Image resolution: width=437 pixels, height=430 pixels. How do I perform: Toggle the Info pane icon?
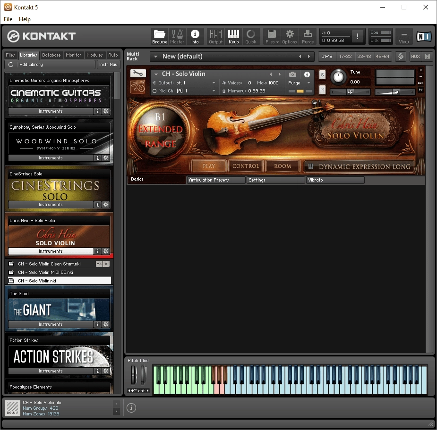(x=195, y=36)
